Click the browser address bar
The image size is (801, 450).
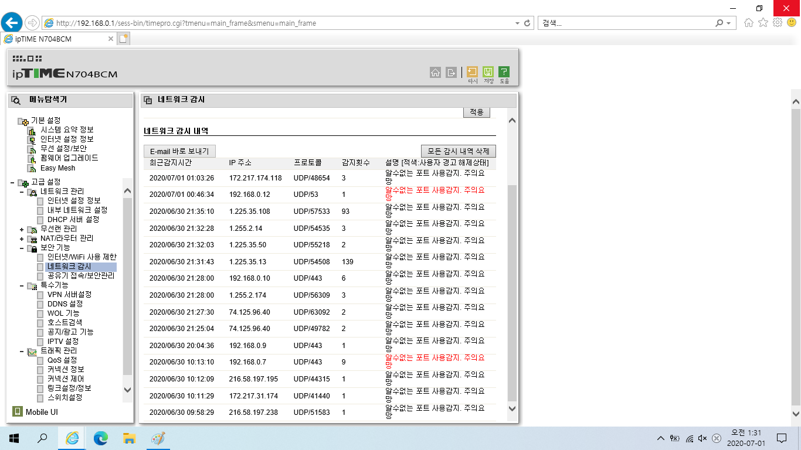[x=281, y=23]
